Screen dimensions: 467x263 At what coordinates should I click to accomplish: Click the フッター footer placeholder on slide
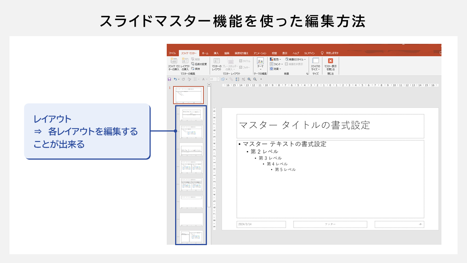coord(330,224)
